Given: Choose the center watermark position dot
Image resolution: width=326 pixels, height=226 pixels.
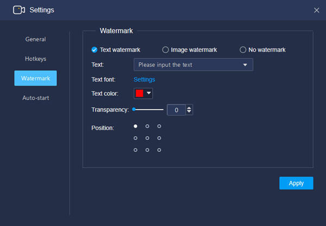Looking at the screenshot, I should [x=147, y=138].
